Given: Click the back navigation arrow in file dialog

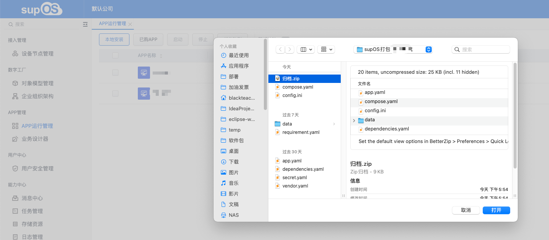Looking at the screenshot, I should 280,49.
